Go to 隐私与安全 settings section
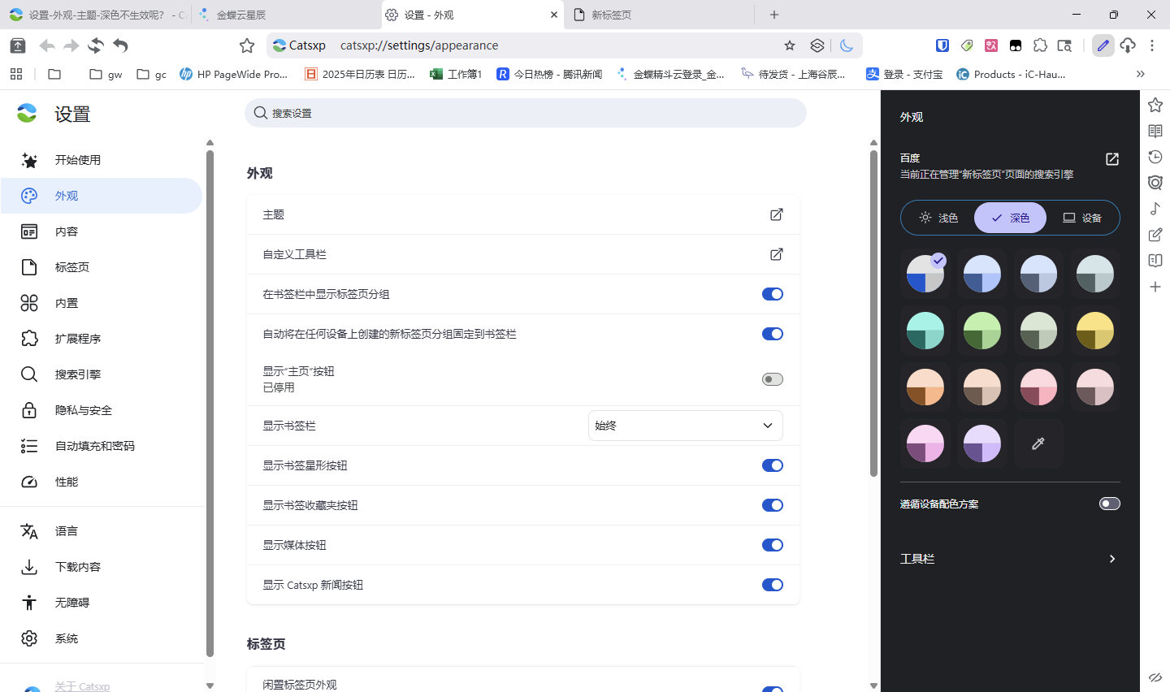The width and height of the screenshot is (1170, 692). click(x=102, y=410)
